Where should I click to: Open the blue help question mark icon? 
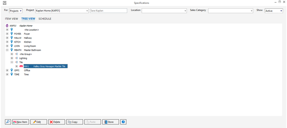pos(123,122)
